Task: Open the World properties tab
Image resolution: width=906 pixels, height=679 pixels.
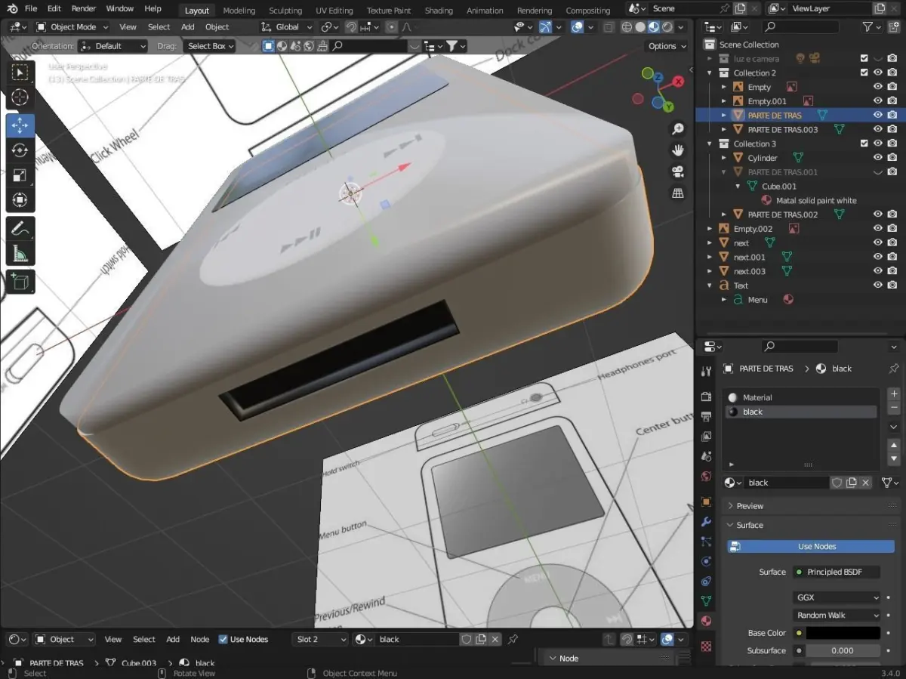Action: 706,477
